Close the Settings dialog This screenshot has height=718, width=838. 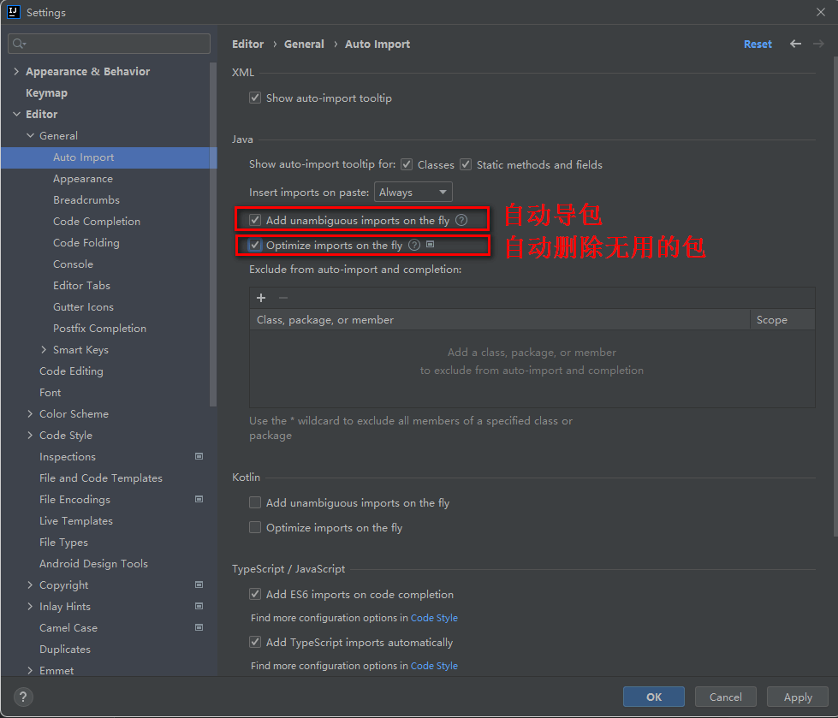pos(821,12)
